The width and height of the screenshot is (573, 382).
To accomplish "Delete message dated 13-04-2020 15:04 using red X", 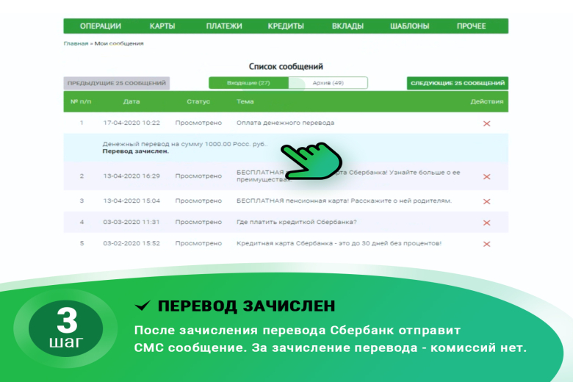I will point(486,201).
